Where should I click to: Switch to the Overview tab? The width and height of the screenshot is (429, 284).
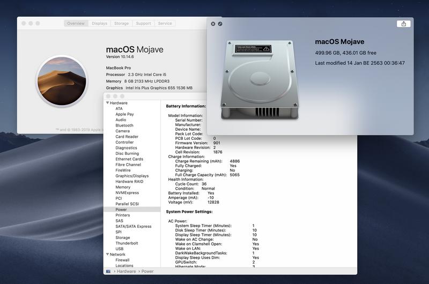(x=76, y=24)
